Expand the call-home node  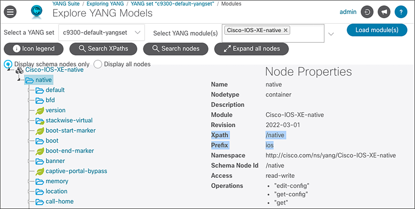click(x=29, y=201)
